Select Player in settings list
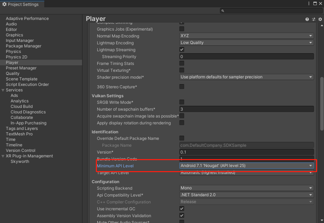 41,63
